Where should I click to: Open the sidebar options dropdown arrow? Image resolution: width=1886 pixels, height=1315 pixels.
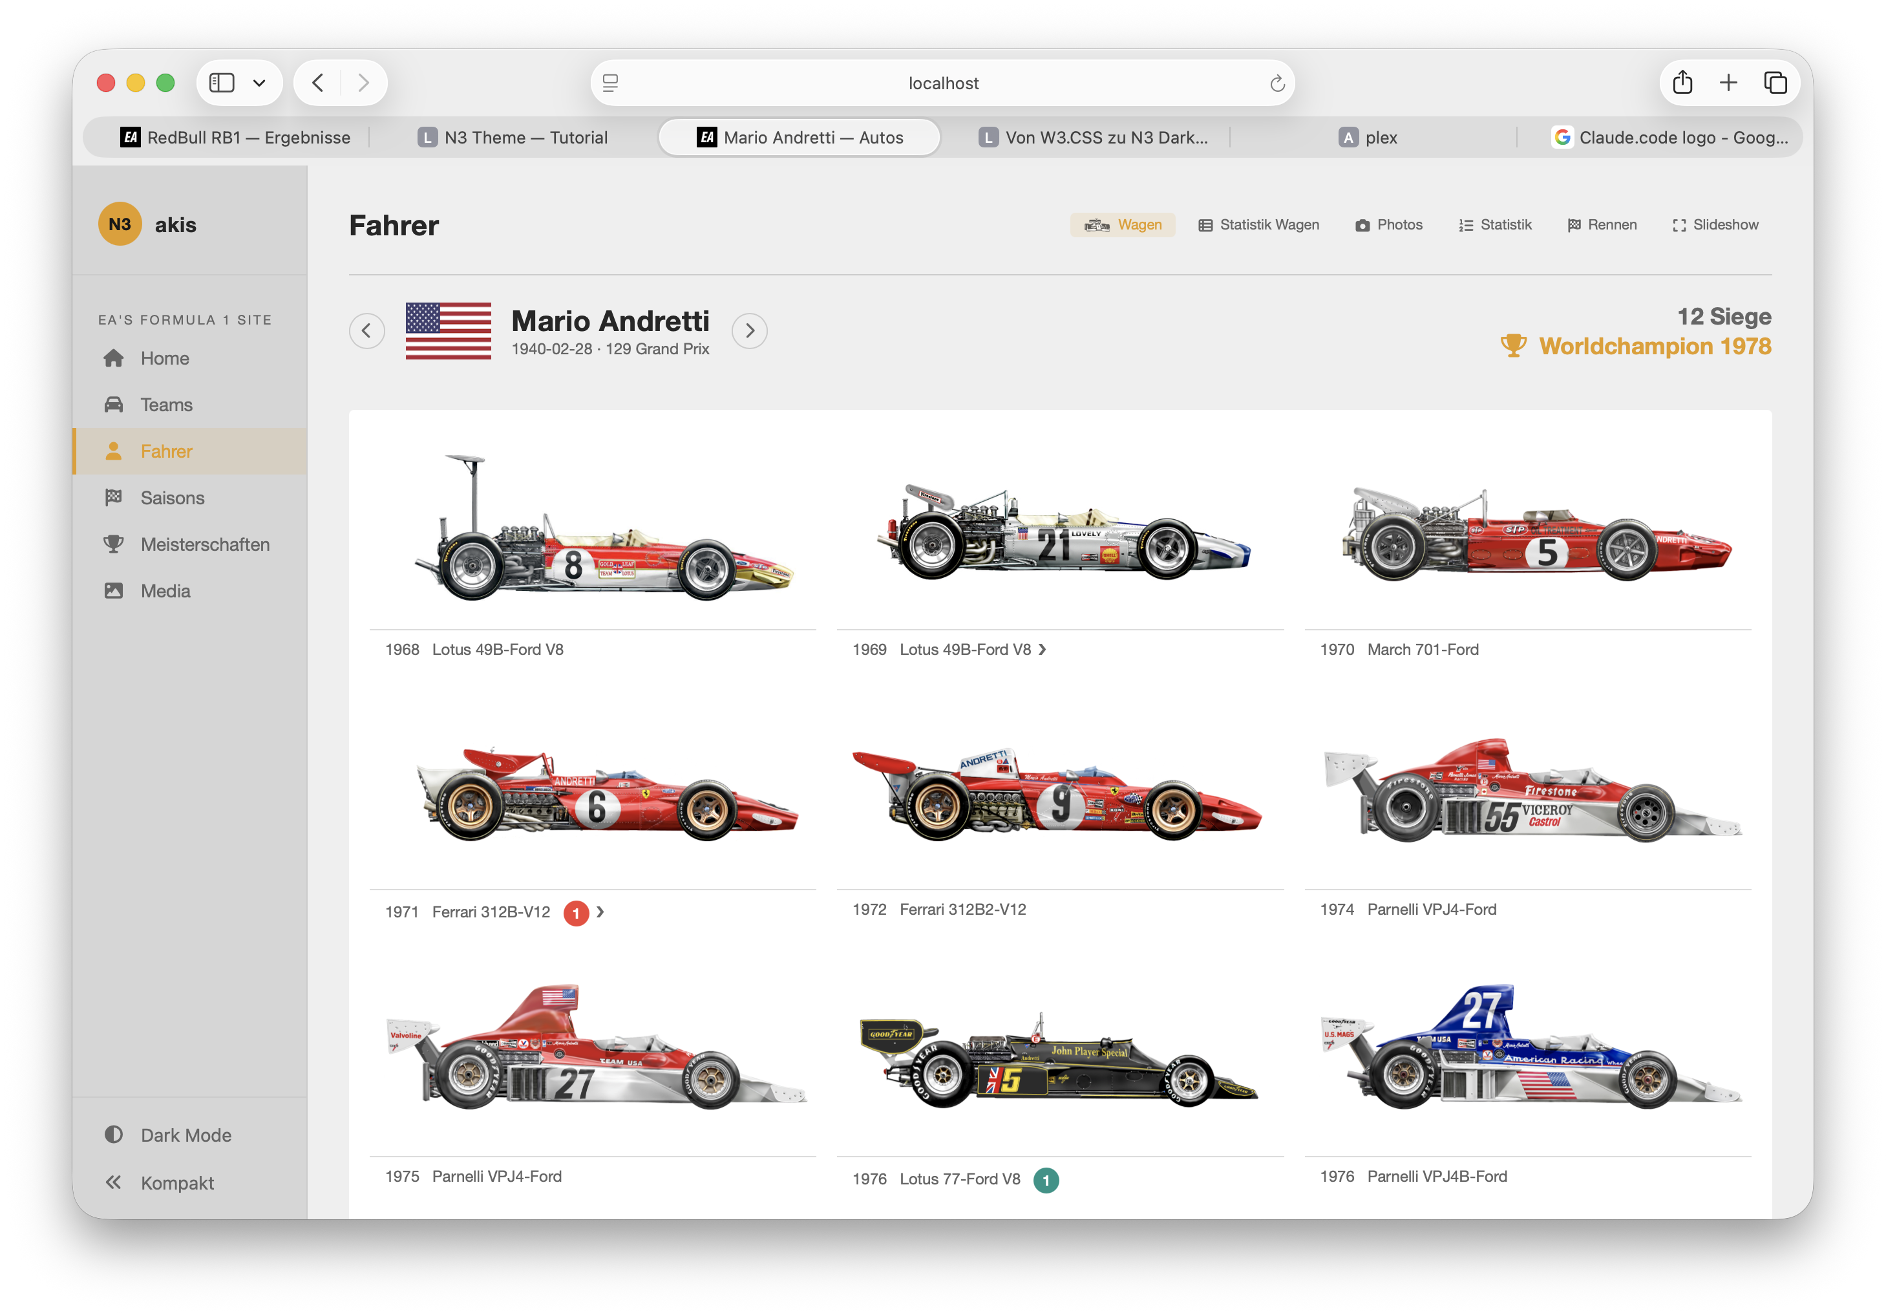pyautogui.click(x=259, y=82)
